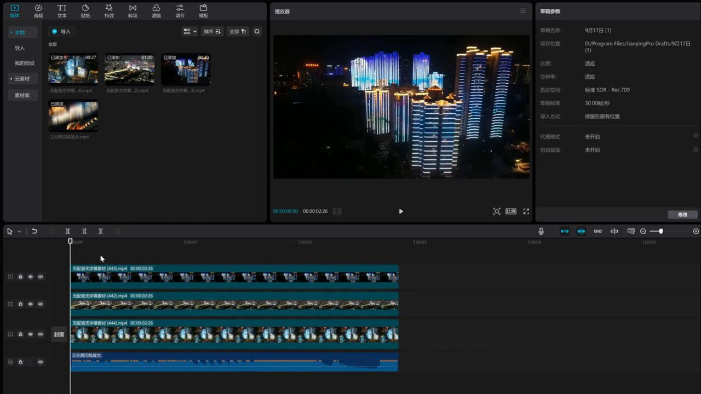This screenshot has width=701, height=394.
Task: Click the 比例 ratio button in player
Action: [x=511, y=211]
